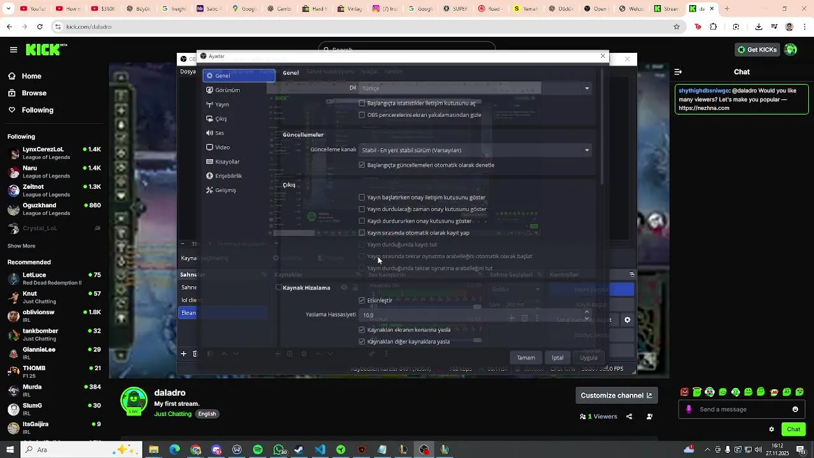814x458 pixels.
Task: Open the user avatar menu top right
Action: point(790,50)
